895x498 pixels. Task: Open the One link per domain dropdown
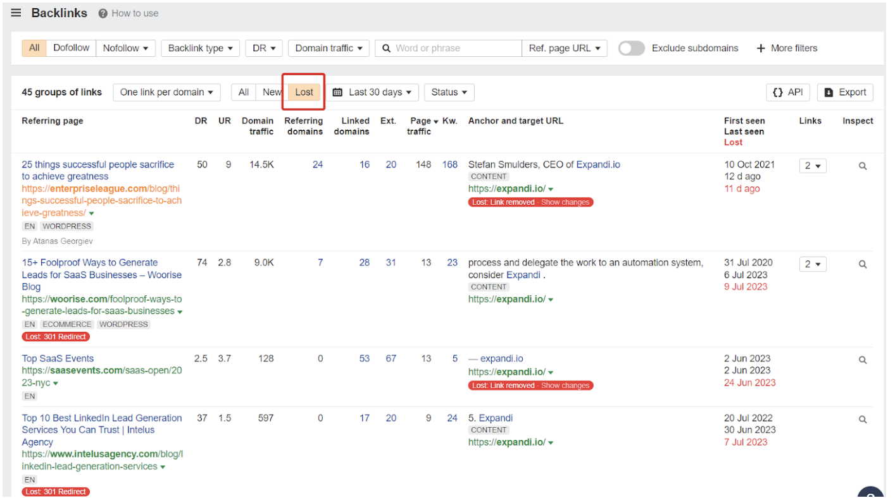tap(167, 92)
